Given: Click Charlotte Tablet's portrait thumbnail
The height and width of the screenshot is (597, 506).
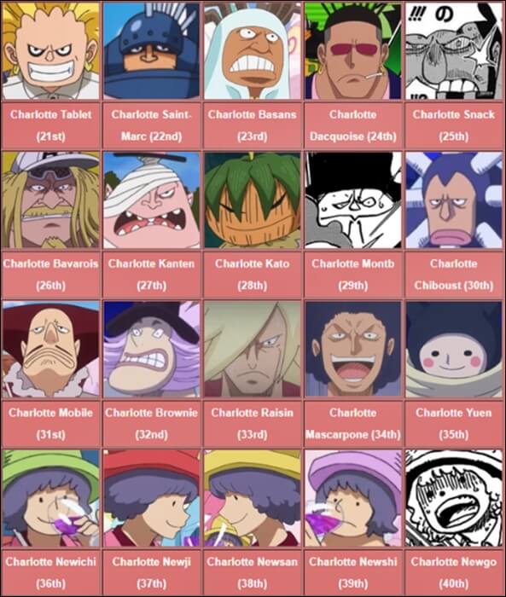Looking at the screenshot, I should pyautogui.click(x=50, y=50).
